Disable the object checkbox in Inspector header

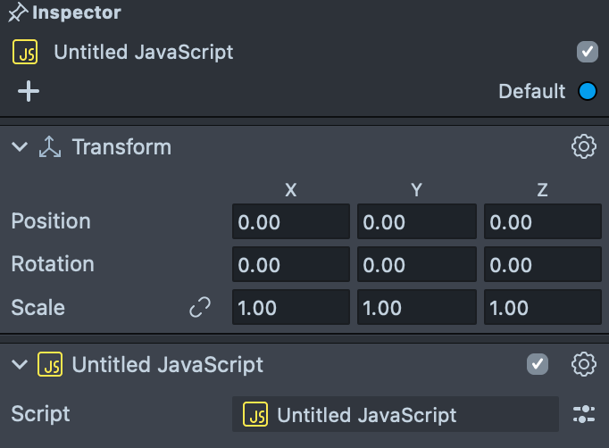(x=587, y=52)
